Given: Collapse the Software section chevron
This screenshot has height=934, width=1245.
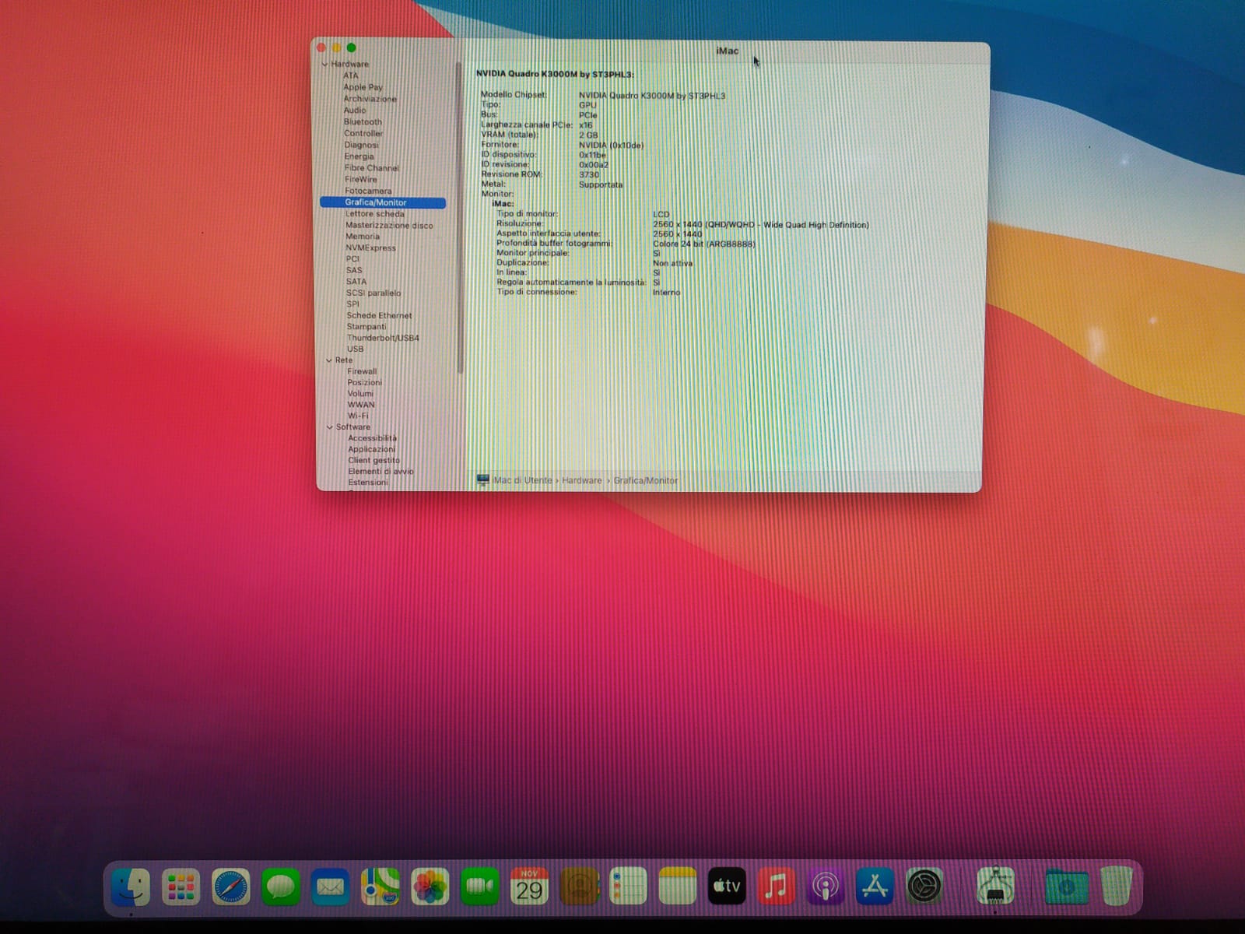Looking at the screenshot, I should pos(330,427).
